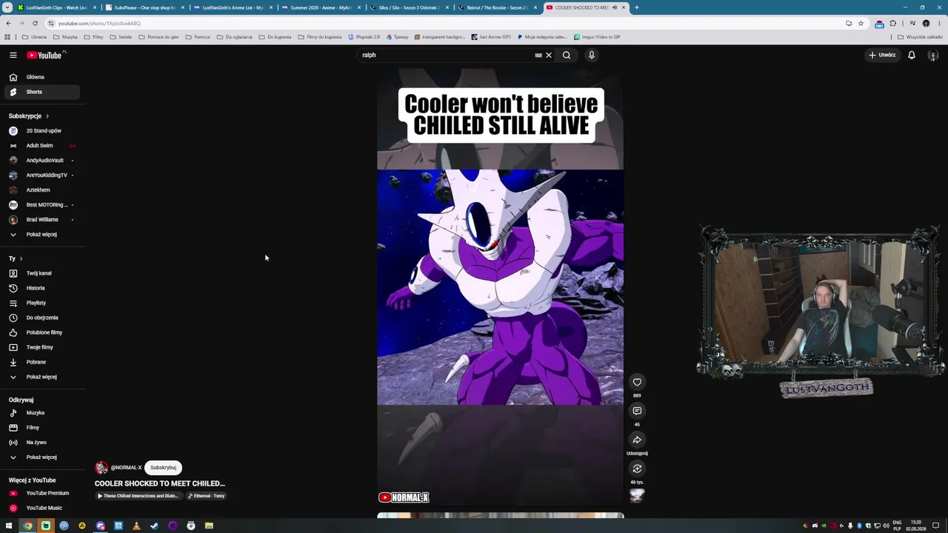Open Twoje filmy in sidebar
Screen dimensions: 948x533
pos(41,347)
